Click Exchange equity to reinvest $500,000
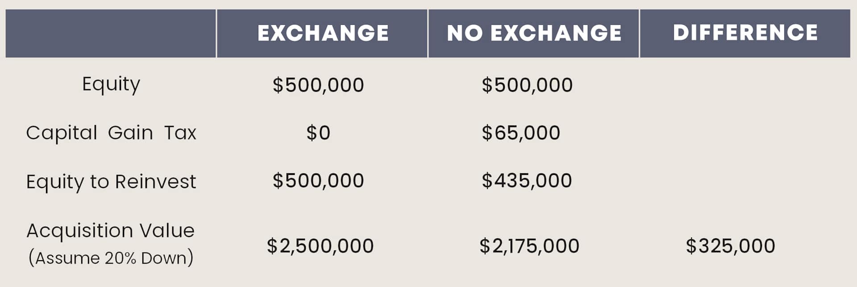 click(318, 181)
